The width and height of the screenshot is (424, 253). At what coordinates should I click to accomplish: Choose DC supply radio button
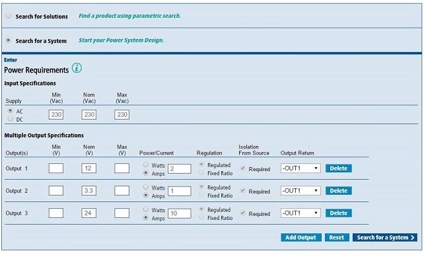[11, 118]
